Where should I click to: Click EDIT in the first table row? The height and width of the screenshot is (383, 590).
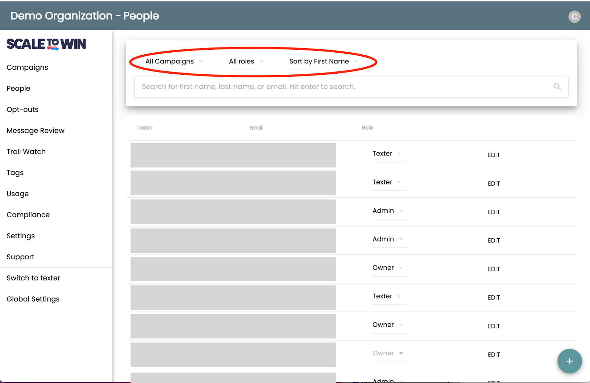point(494,155)
